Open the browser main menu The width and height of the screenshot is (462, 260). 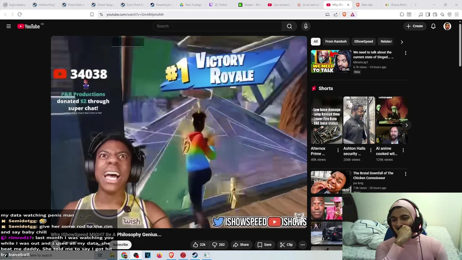tap(457, 14)
